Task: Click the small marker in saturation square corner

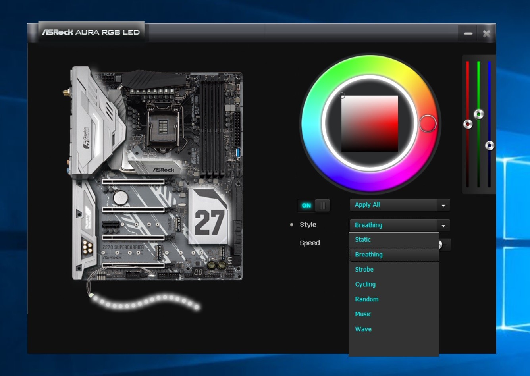Action: pyautogui.click(x=342, y=96)
